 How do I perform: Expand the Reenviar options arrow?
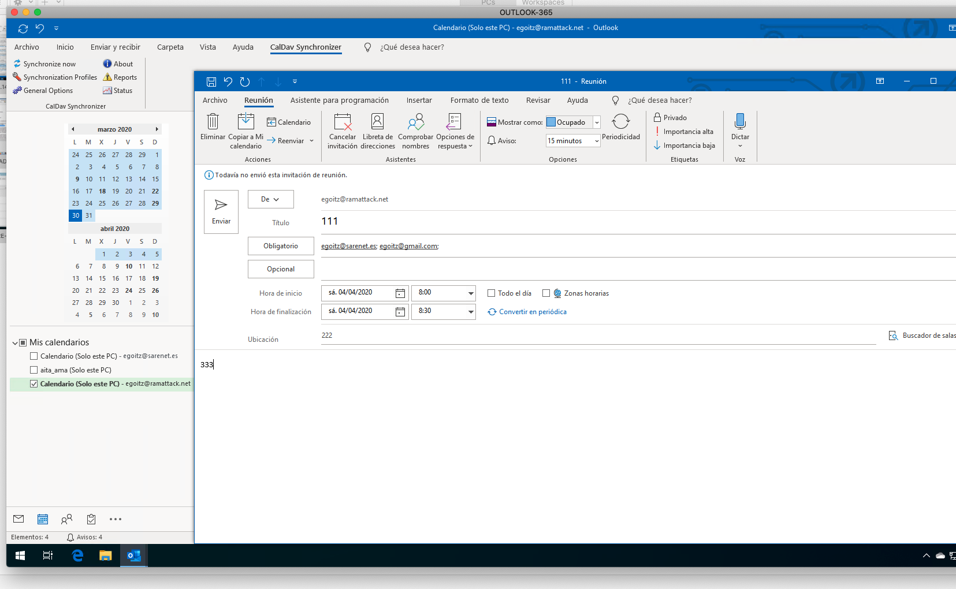point(311,141)
